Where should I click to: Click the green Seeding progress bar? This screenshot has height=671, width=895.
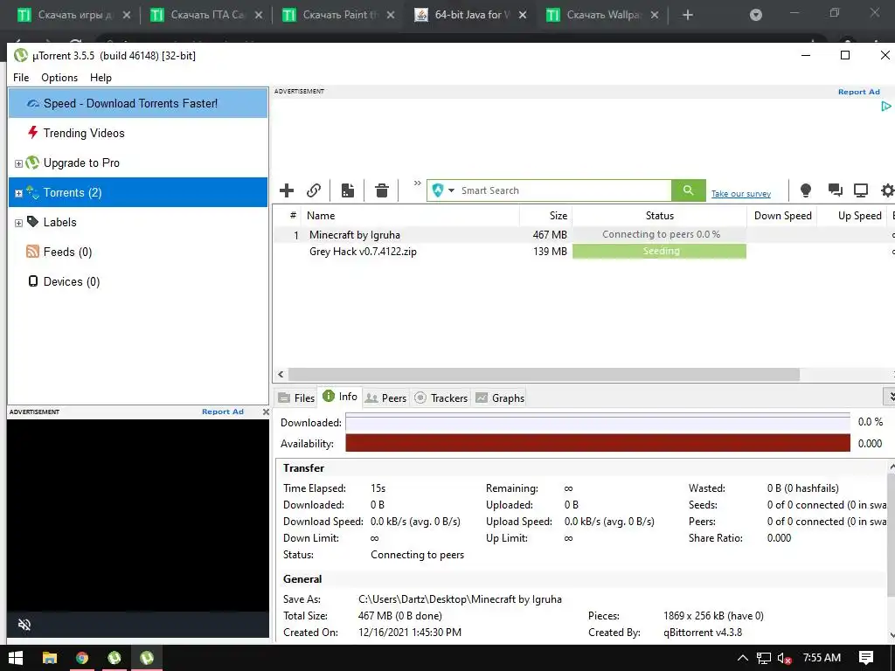pyautogui.click(x=659, y=251)
